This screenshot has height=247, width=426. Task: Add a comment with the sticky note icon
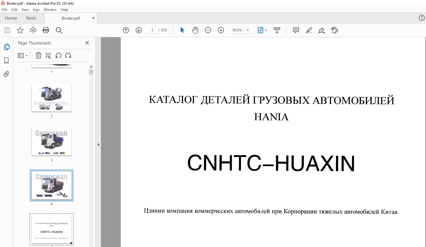(x=296, y=30)
